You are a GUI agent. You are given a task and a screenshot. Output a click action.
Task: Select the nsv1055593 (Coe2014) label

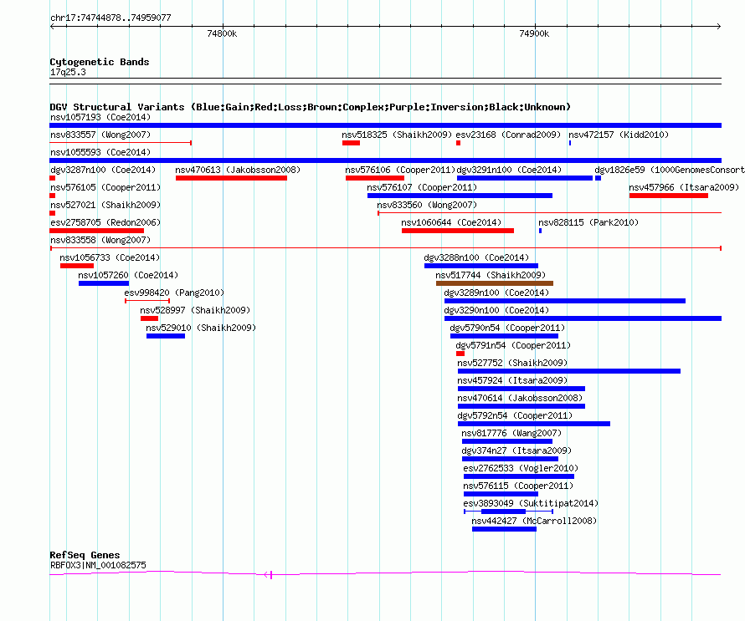pyautogui.click(x=100, y=152)
